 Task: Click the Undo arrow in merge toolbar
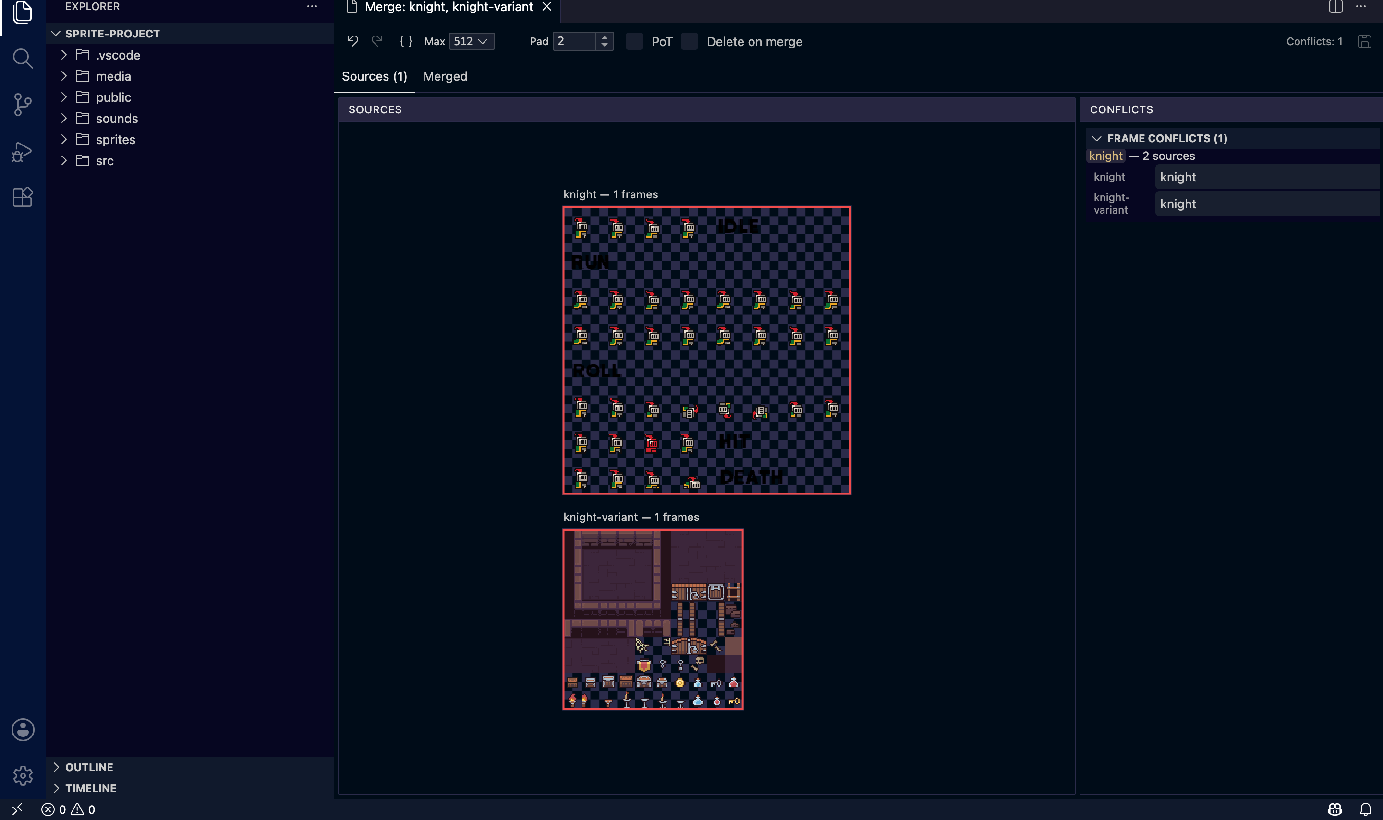click(352, 41)
